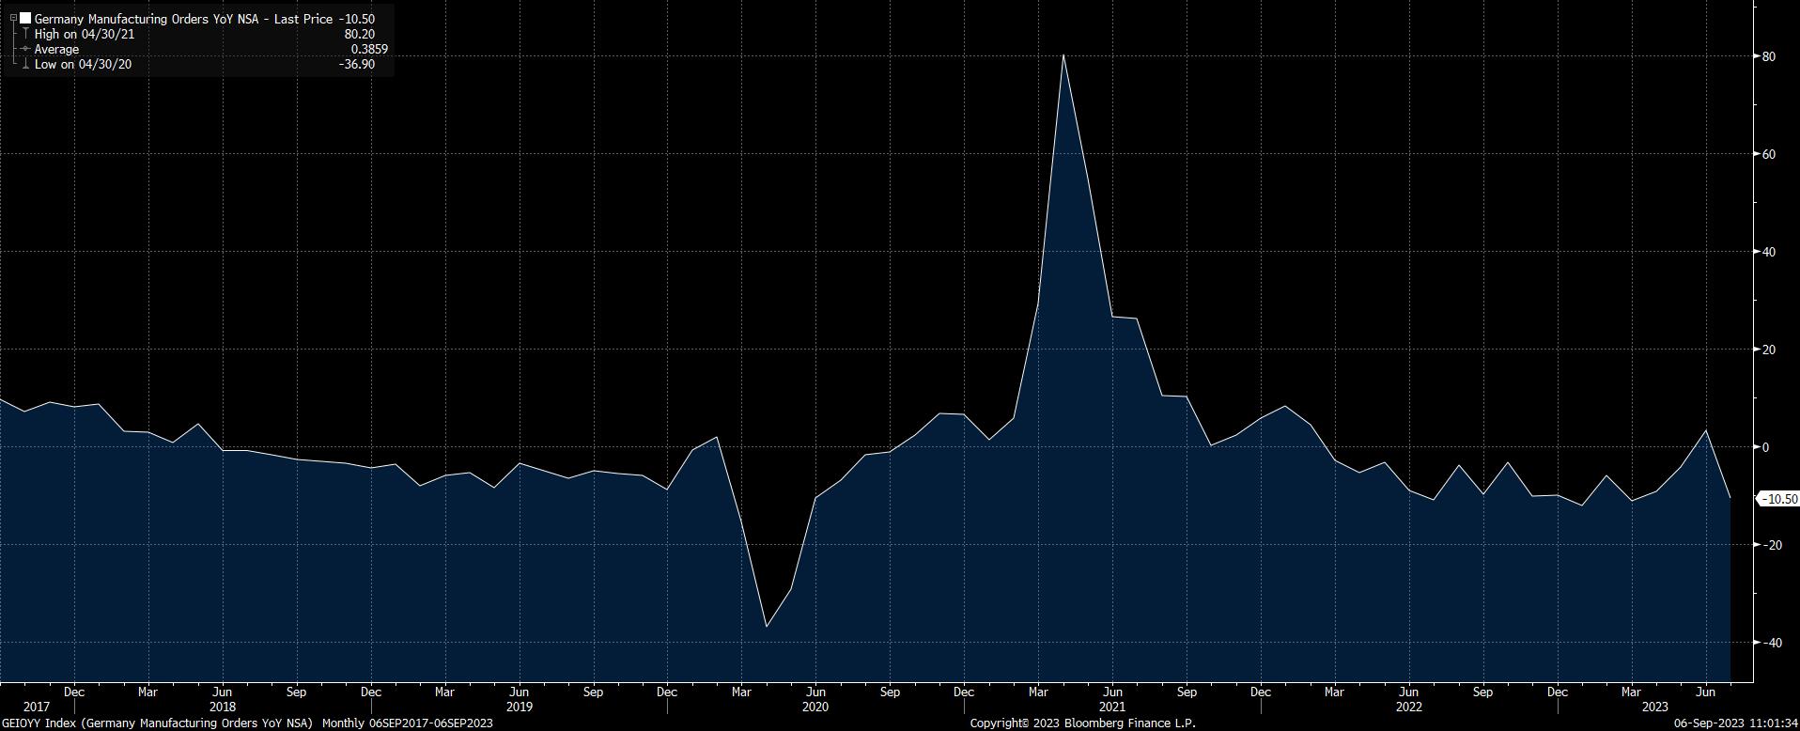Click the 40 y-axis label

1769,252
